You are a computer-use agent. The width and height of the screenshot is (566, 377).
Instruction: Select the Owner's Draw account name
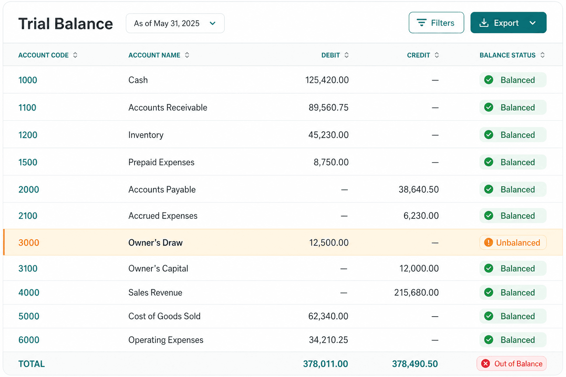pyautogui.click(x=156, y=243)
